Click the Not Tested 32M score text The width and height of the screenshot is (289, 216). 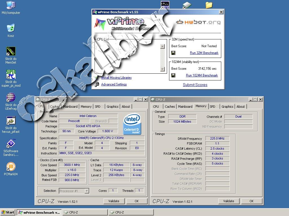(x=209, y=46)
